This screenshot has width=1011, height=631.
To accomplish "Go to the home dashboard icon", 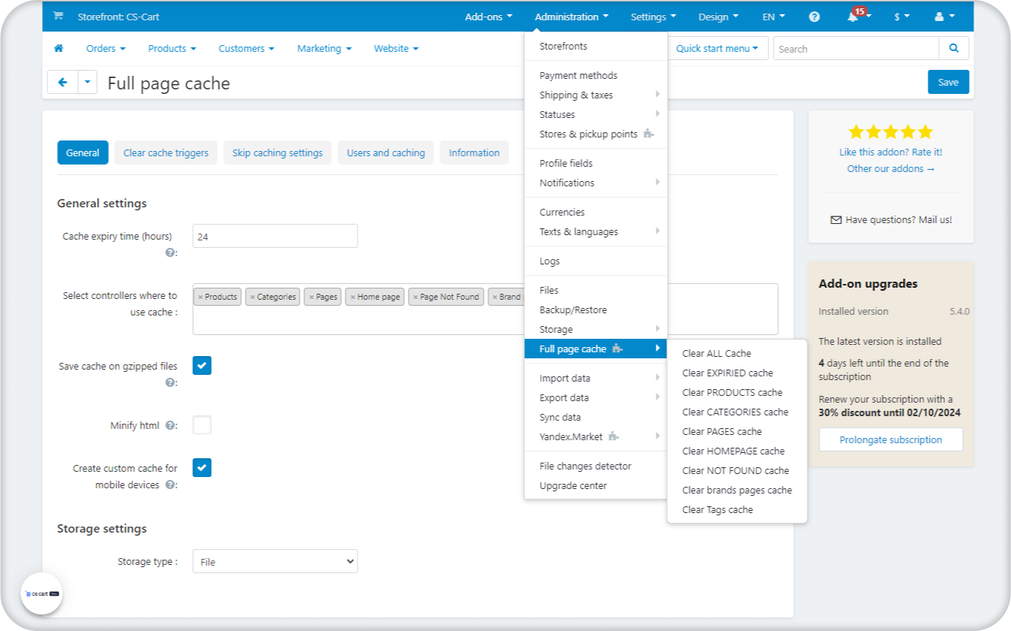I will 59,48.
